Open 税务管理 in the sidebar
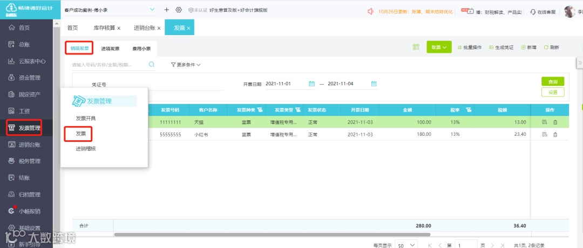The height and width of the screenshot is (248, 583). 29,161
